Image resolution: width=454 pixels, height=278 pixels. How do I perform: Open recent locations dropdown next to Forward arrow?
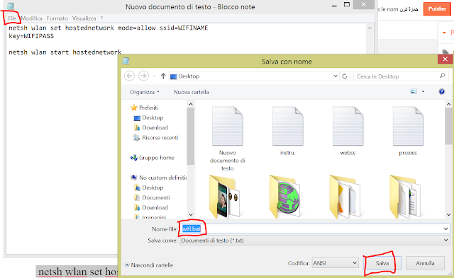click(154, 76)
